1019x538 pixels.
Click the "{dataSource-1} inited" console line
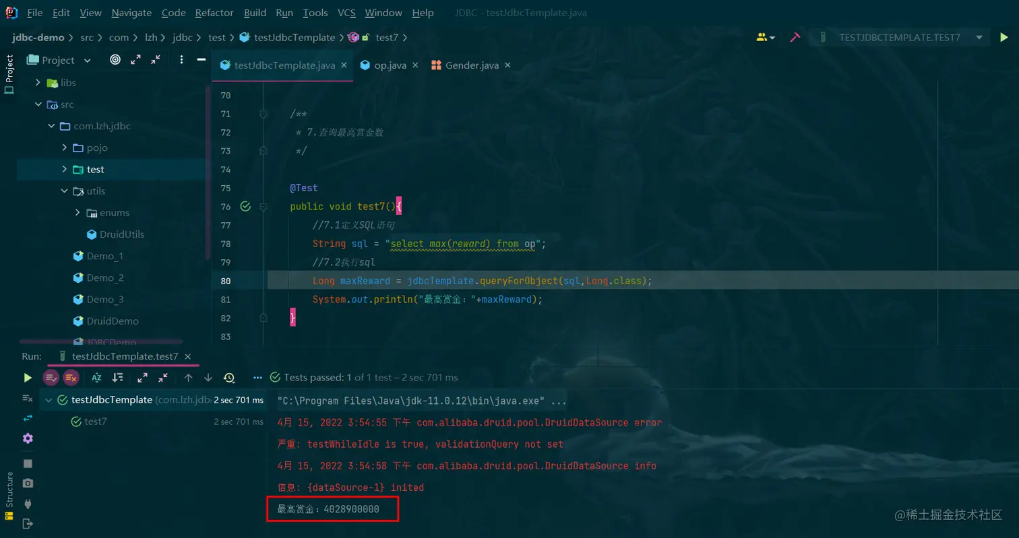(x=350, y=487)
